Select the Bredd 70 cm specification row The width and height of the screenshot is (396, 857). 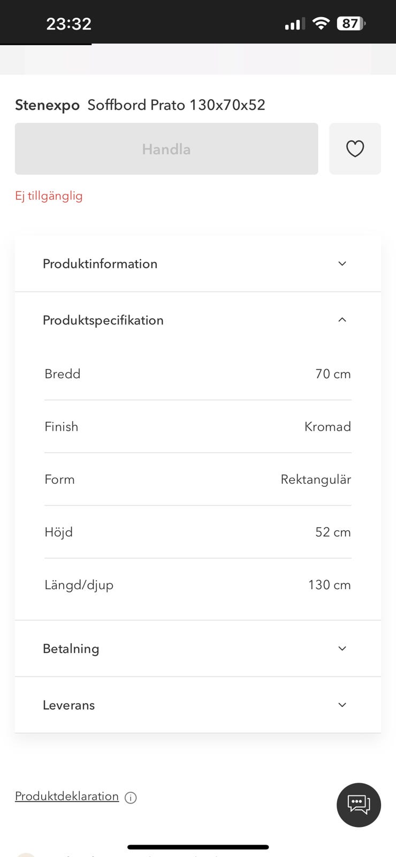tap(197, 374)
